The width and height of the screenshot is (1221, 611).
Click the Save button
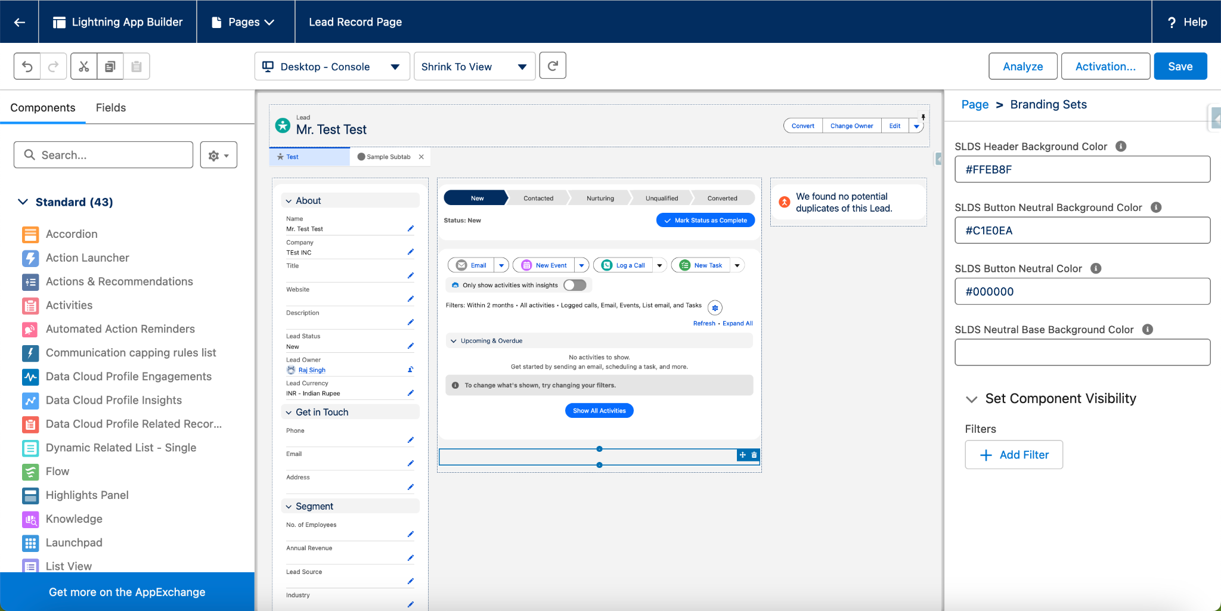tap(1180, 66)
